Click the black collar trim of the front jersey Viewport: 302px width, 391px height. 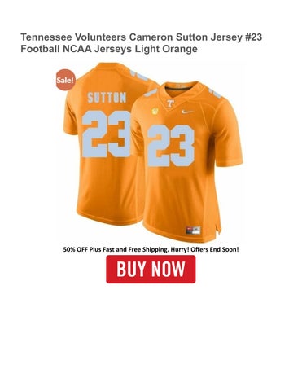tap(176, 88)
